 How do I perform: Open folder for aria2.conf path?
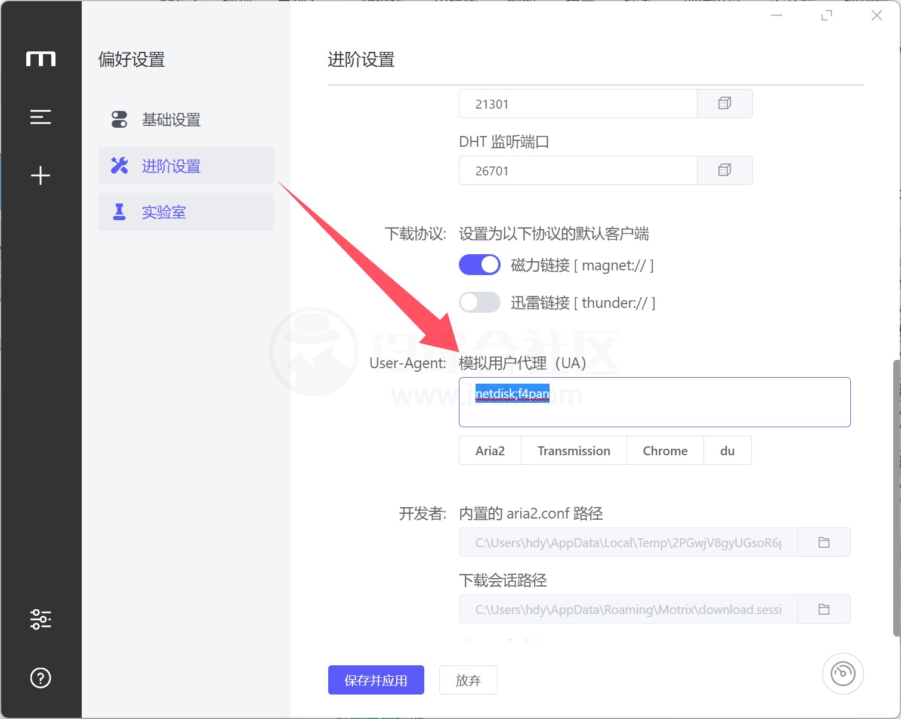coord(824,542)
